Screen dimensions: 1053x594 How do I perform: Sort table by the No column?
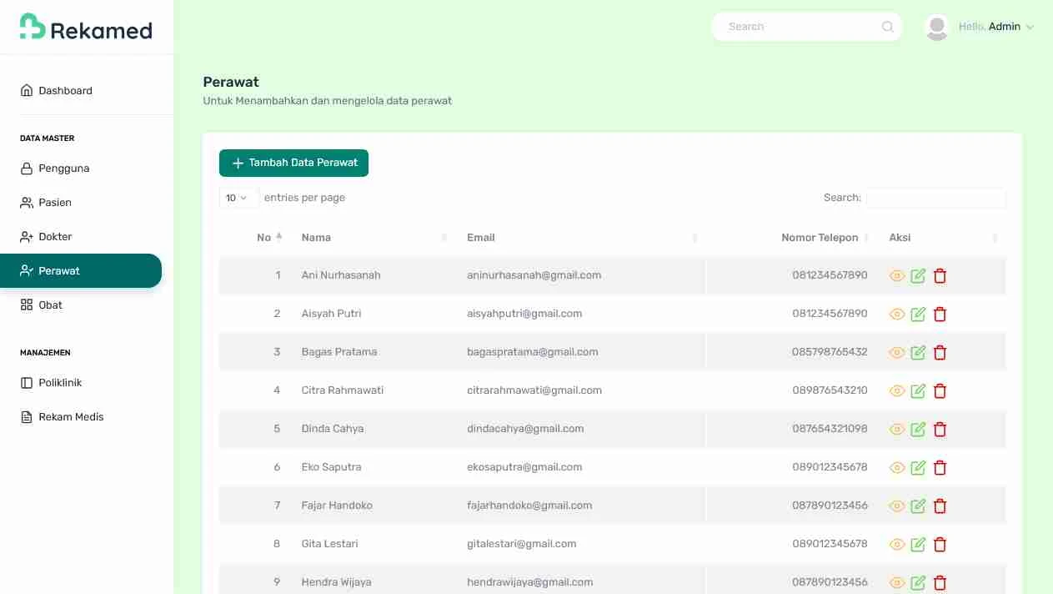[x=253, y=238]
